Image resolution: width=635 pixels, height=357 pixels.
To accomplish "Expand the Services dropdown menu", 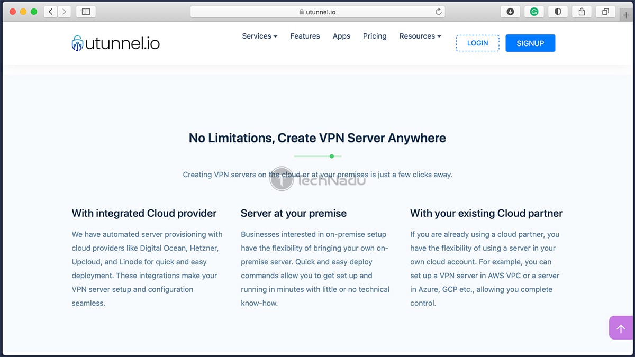I will click(260, 36).
